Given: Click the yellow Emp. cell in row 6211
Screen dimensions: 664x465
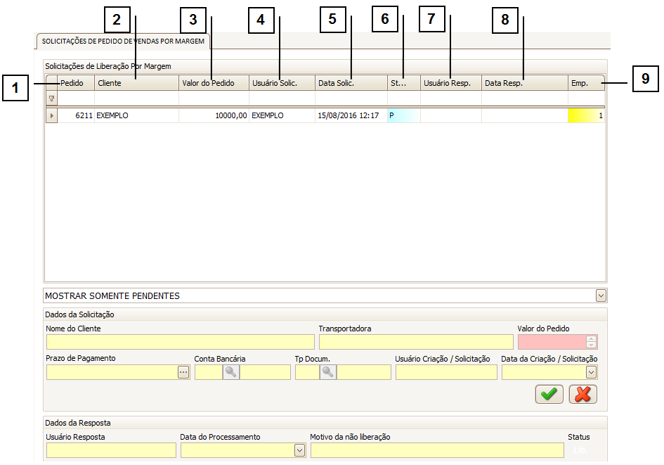Looking at the screenshot, I should (x=585, y=115).
